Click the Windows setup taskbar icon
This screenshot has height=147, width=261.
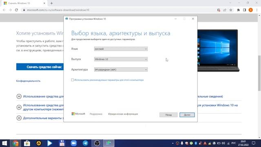[x=109, y=143]
